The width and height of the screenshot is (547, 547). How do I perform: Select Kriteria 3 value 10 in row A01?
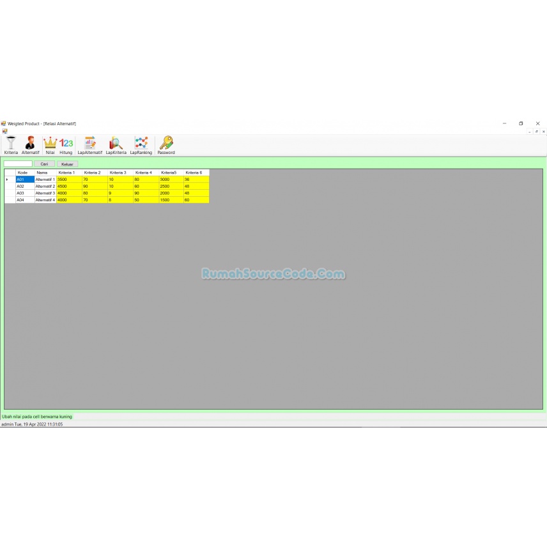[120, 180]
